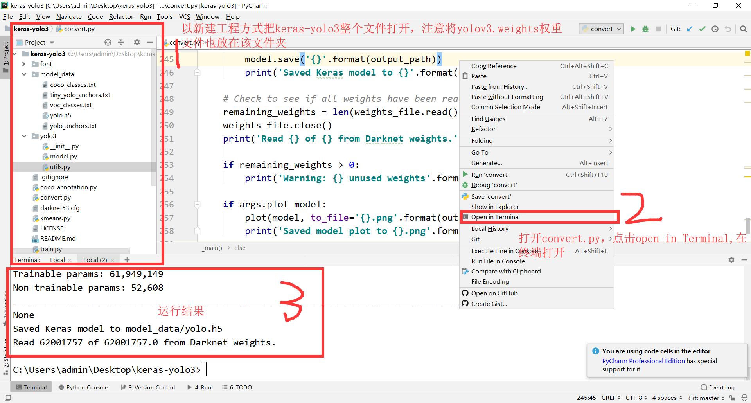This screenshot has width=751, height=403.
Task: Open model.py in yolo3 folder
Action: [x=63, y=157]
